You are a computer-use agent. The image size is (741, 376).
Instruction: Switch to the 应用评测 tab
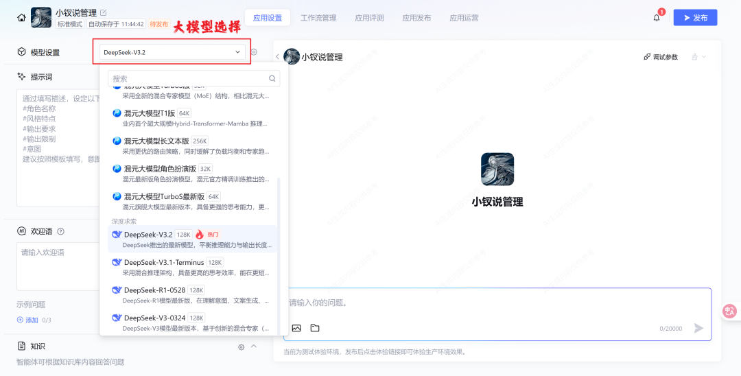coord(369,18)
